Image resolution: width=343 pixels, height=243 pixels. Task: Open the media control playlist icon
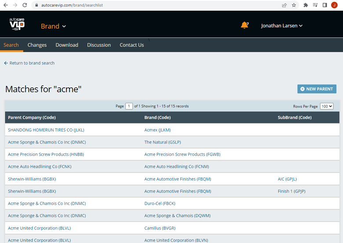click(x=315, y=5)
